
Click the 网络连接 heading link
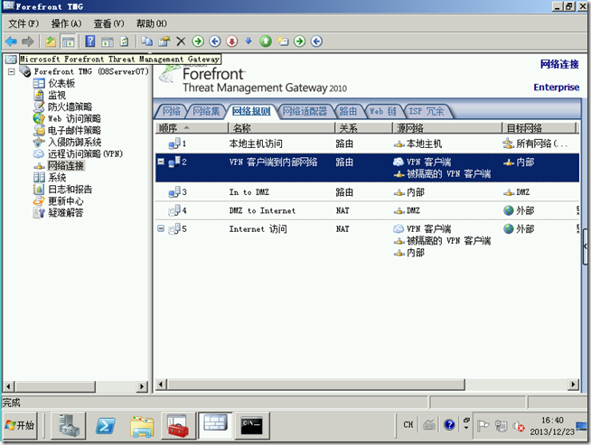click(559, 64)
